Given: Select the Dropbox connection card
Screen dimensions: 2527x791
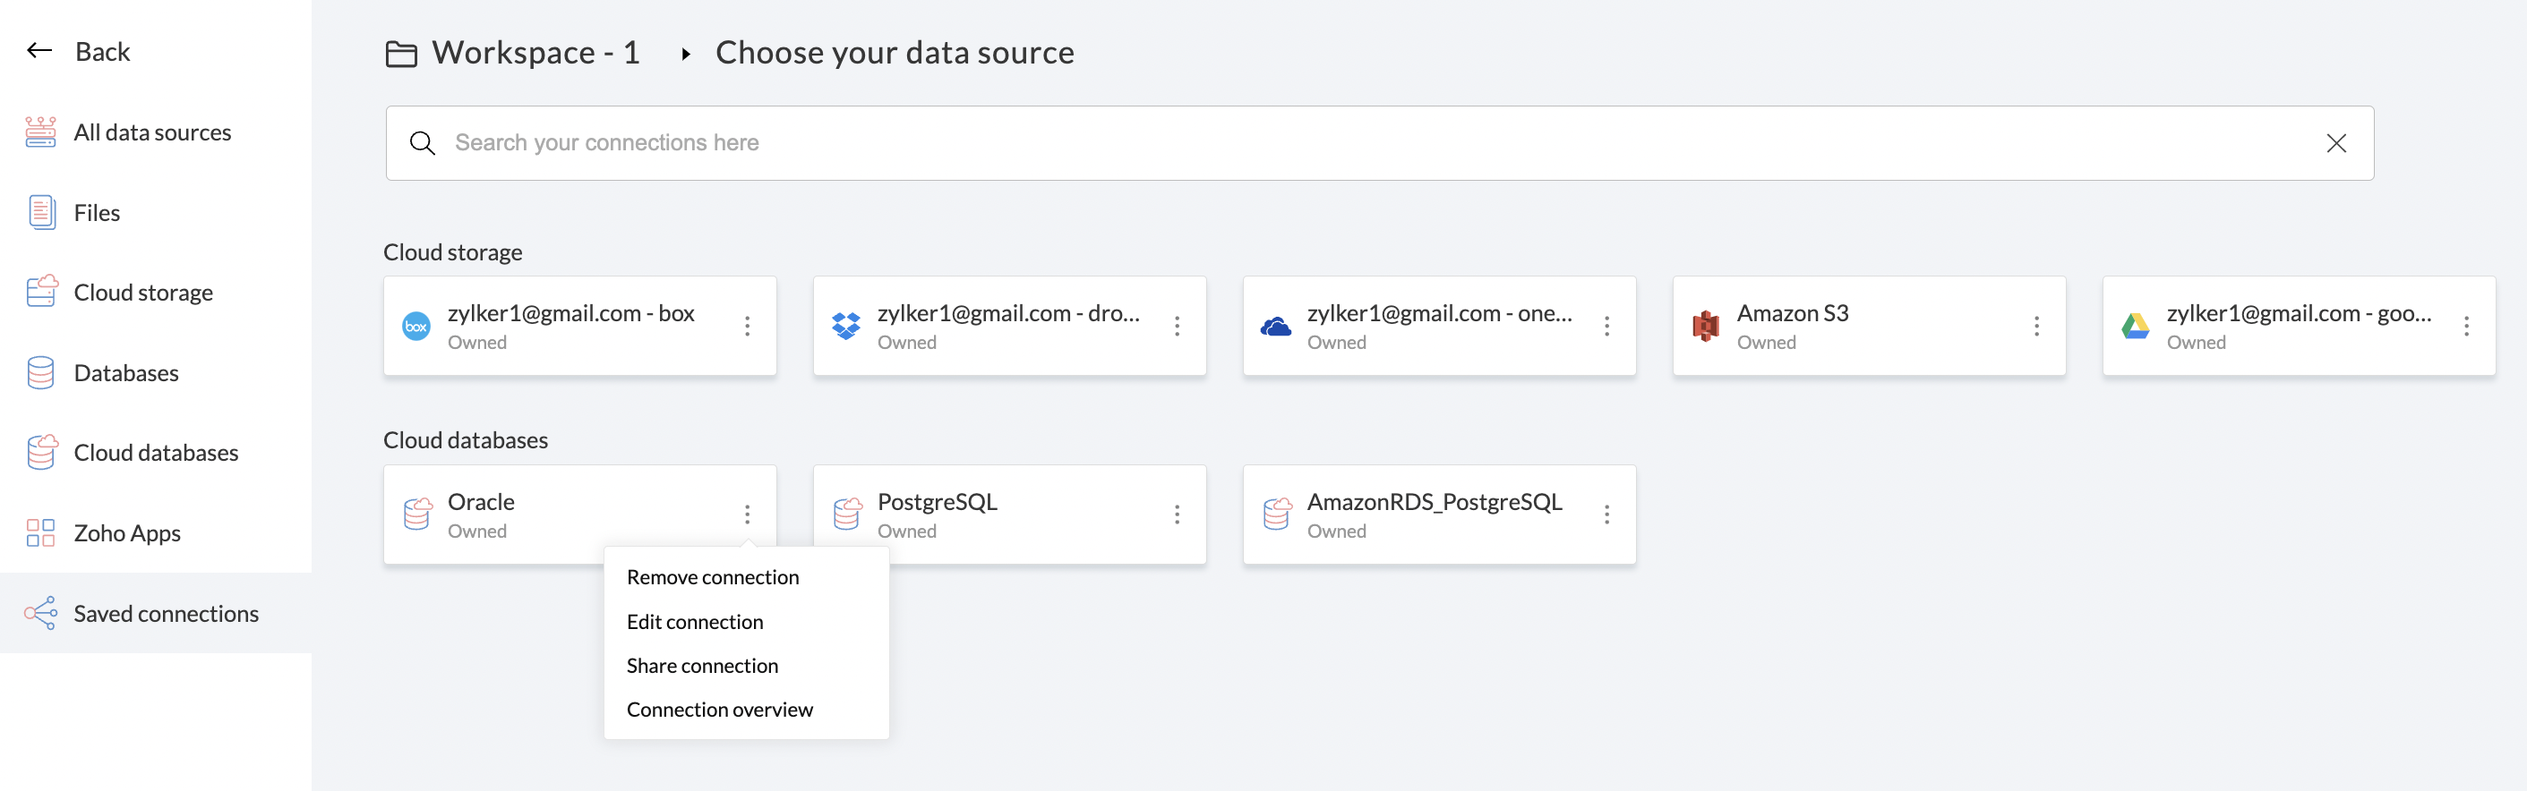Looking at the screenshot, I should click(990, 327).
